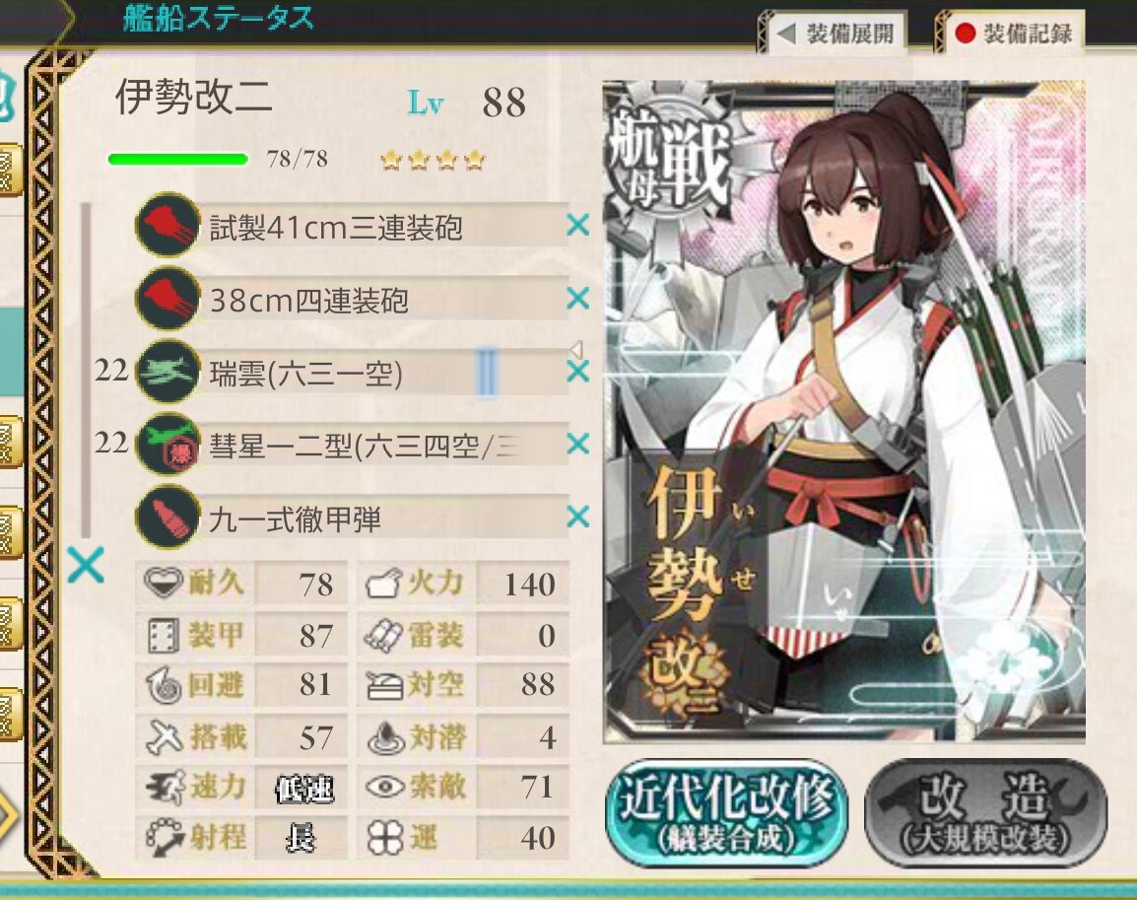Viewport: 1137px width, 900px height.
Task: Click the large X to remove all equipment
Action: tap(86, 565)
